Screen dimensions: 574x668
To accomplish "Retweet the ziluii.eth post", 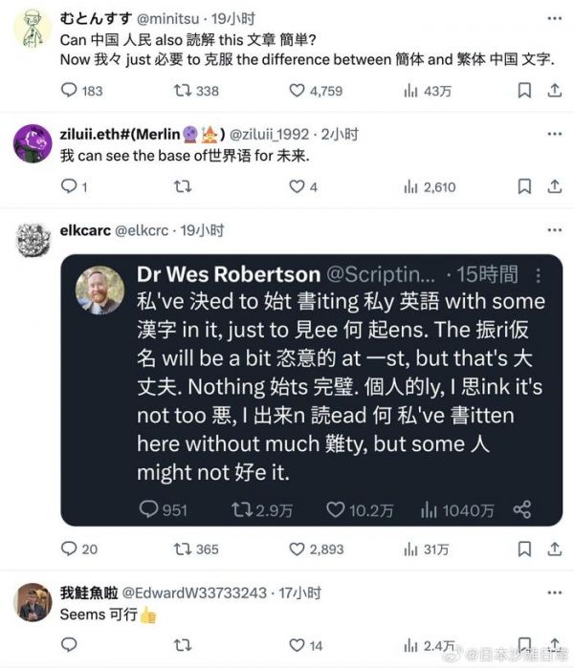I will click(183, 186).
